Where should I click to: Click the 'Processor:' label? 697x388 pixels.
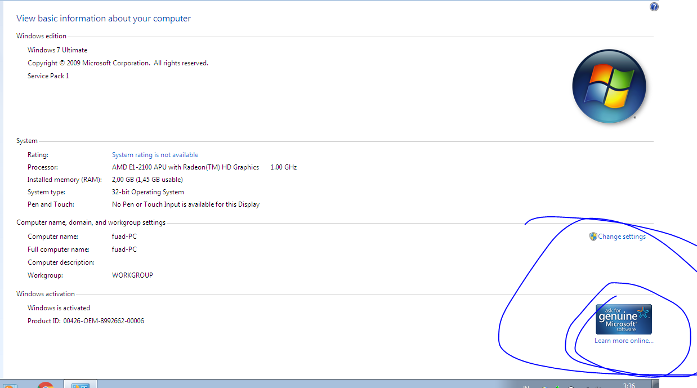(x=43, y=167)
